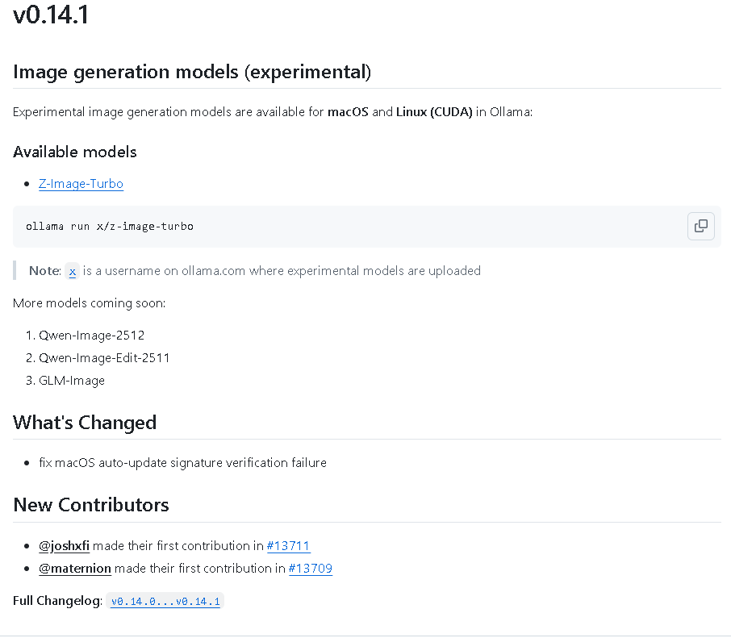Click the macOS auto-update signature fix bullet

click(x=182, y=463)
